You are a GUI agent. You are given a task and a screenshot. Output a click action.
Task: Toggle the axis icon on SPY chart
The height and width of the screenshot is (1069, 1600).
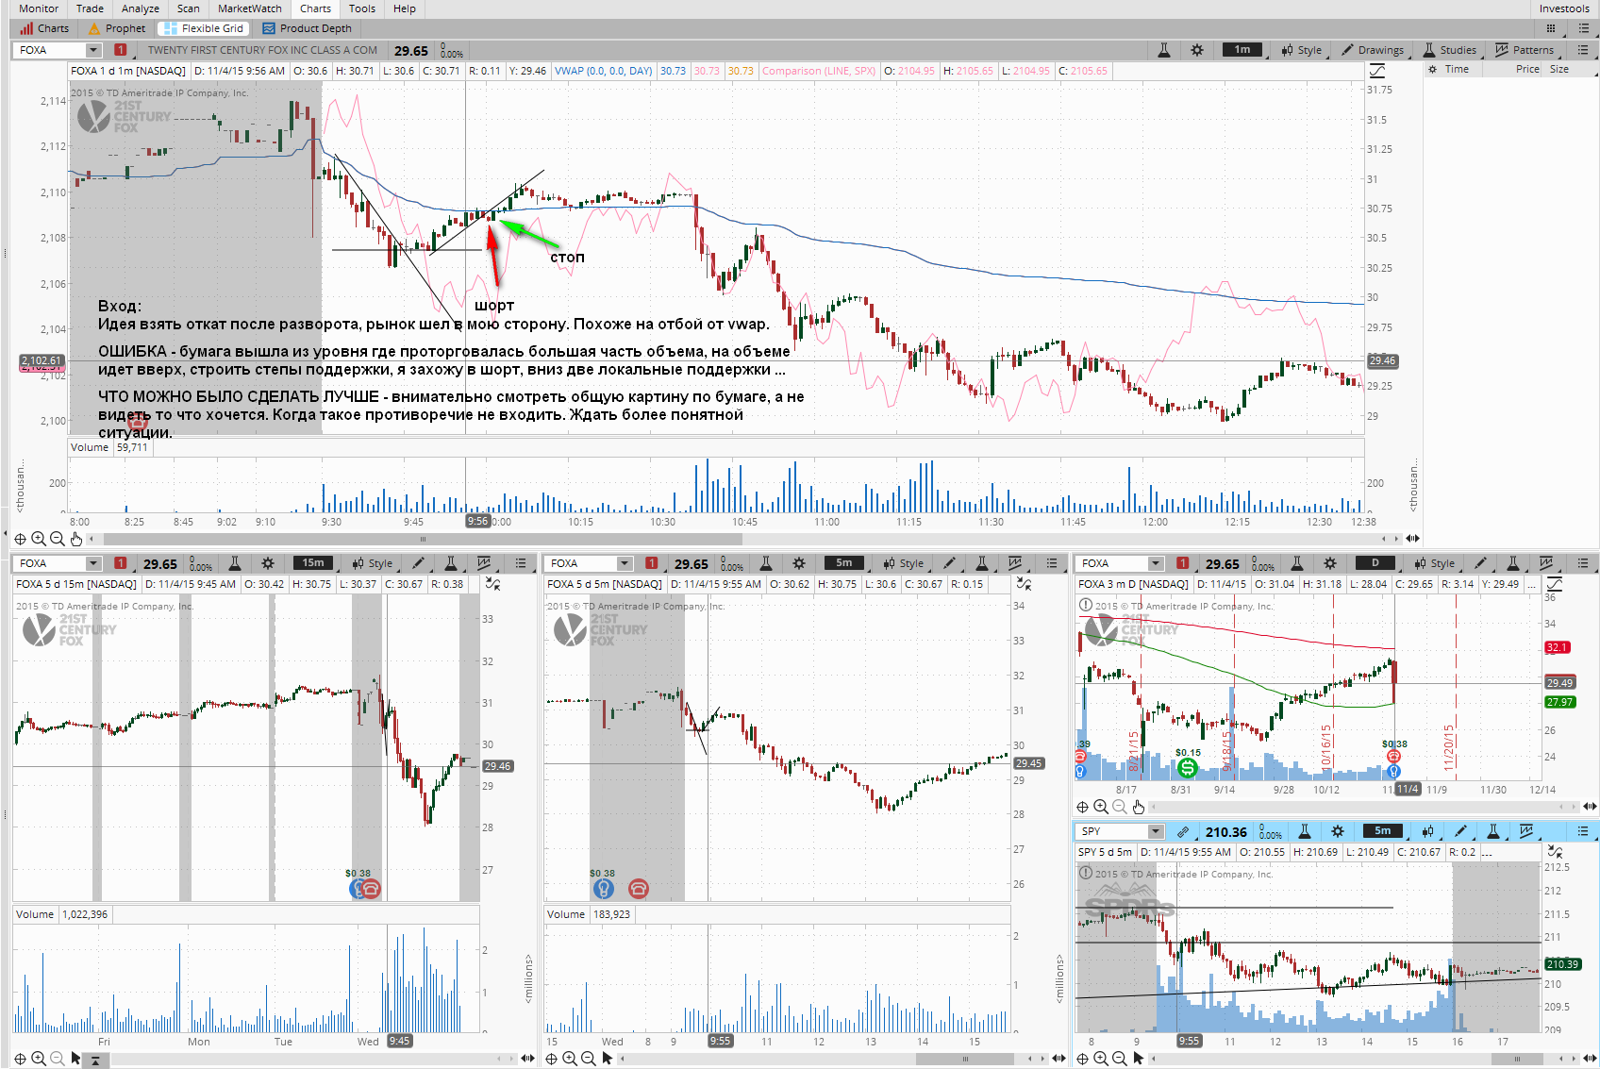point(1555,852)
